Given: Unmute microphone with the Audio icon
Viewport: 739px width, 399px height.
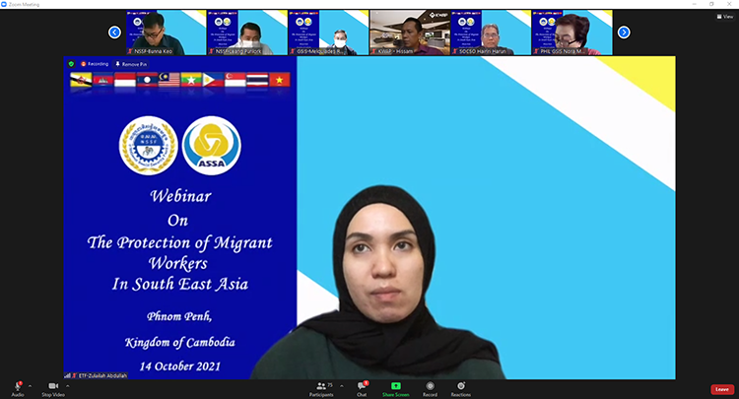Looking at the screenshot, I should [18, 385].
